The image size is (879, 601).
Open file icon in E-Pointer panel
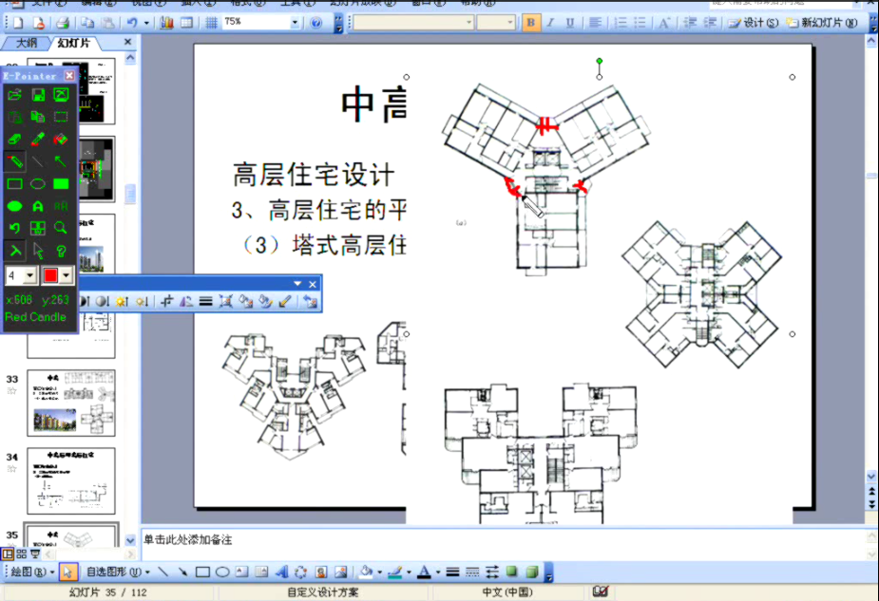[15, 94]
